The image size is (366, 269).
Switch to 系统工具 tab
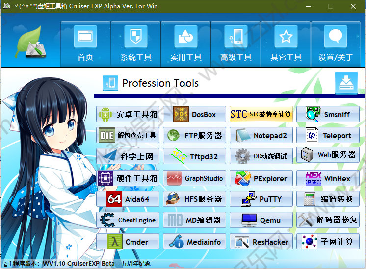click(x=135, y=44)
